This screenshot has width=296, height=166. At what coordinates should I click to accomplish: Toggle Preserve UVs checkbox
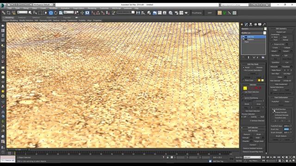(x=272, y=44)
